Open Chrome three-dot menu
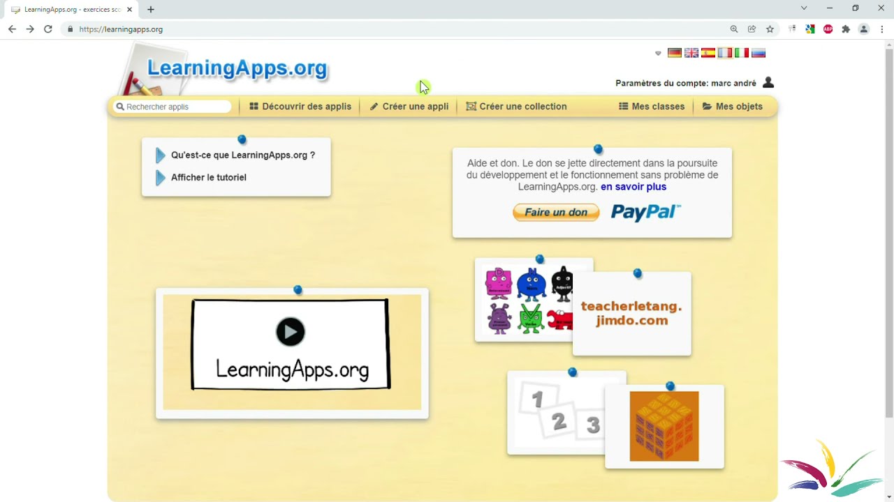The height and width of the screenshot is (502, 894). pos(882,29)
